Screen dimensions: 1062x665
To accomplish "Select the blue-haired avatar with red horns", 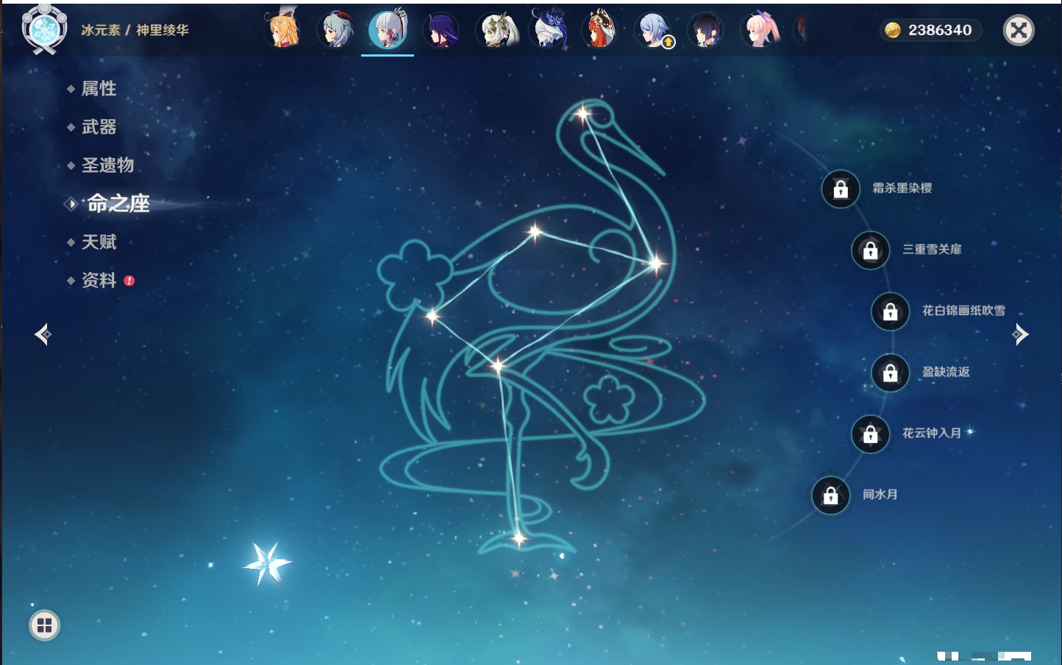I will pyautogui.click(x=335, y=30).
